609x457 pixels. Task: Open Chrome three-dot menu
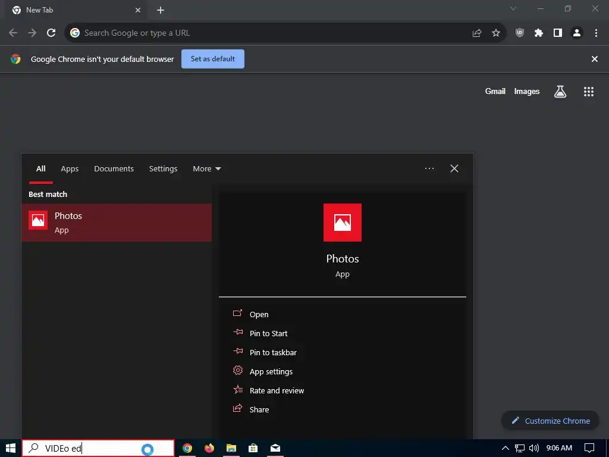pyautogui.click(x=596, y=33)
